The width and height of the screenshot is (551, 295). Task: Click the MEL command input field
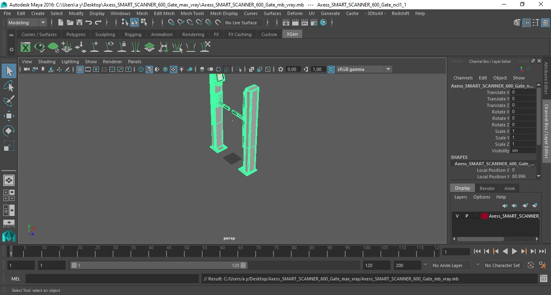113,279
